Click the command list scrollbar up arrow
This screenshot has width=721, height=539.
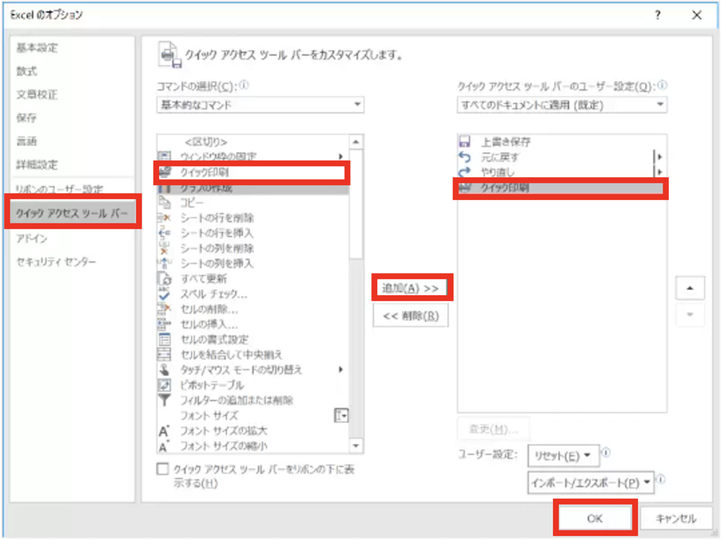tap(356, 142)
